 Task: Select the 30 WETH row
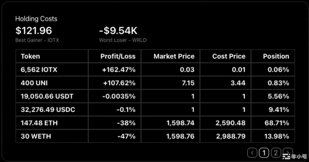pyautogui.click(x=36, y=136)
